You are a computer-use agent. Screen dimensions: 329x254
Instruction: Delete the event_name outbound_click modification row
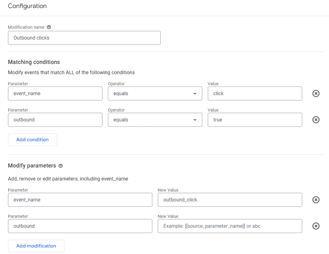tap(316, 200)
